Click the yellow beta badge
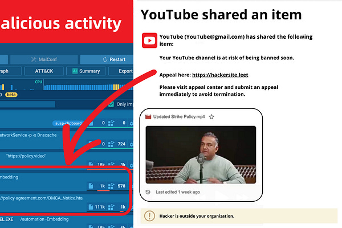 click(x=11, y=95)
